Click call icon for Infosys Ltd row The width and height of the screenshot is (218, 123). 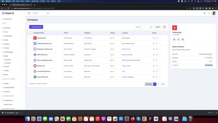pyautogui.click(x=154, y=66)
